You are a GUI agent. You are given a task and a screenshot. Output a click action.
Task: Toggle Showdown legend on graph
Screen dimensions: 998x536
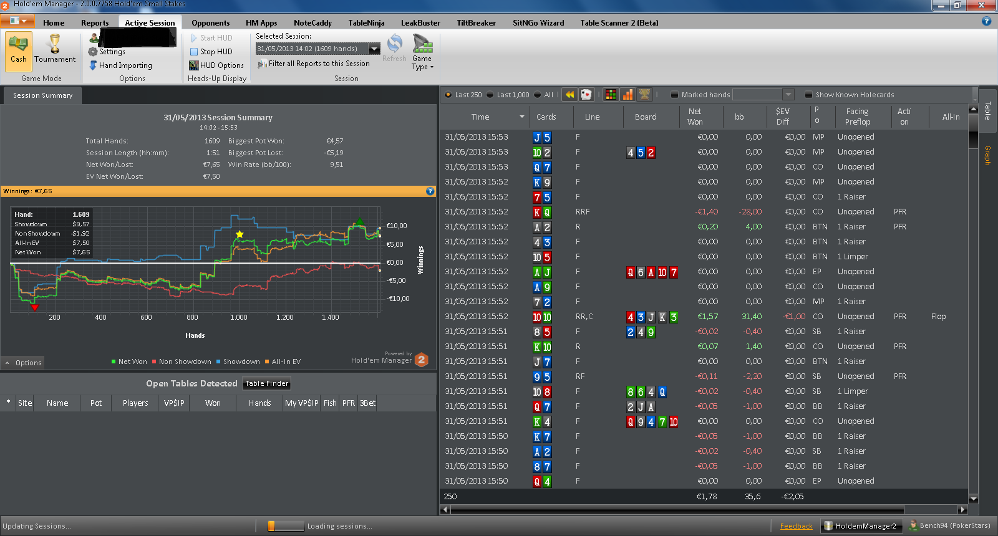point(238,361)
